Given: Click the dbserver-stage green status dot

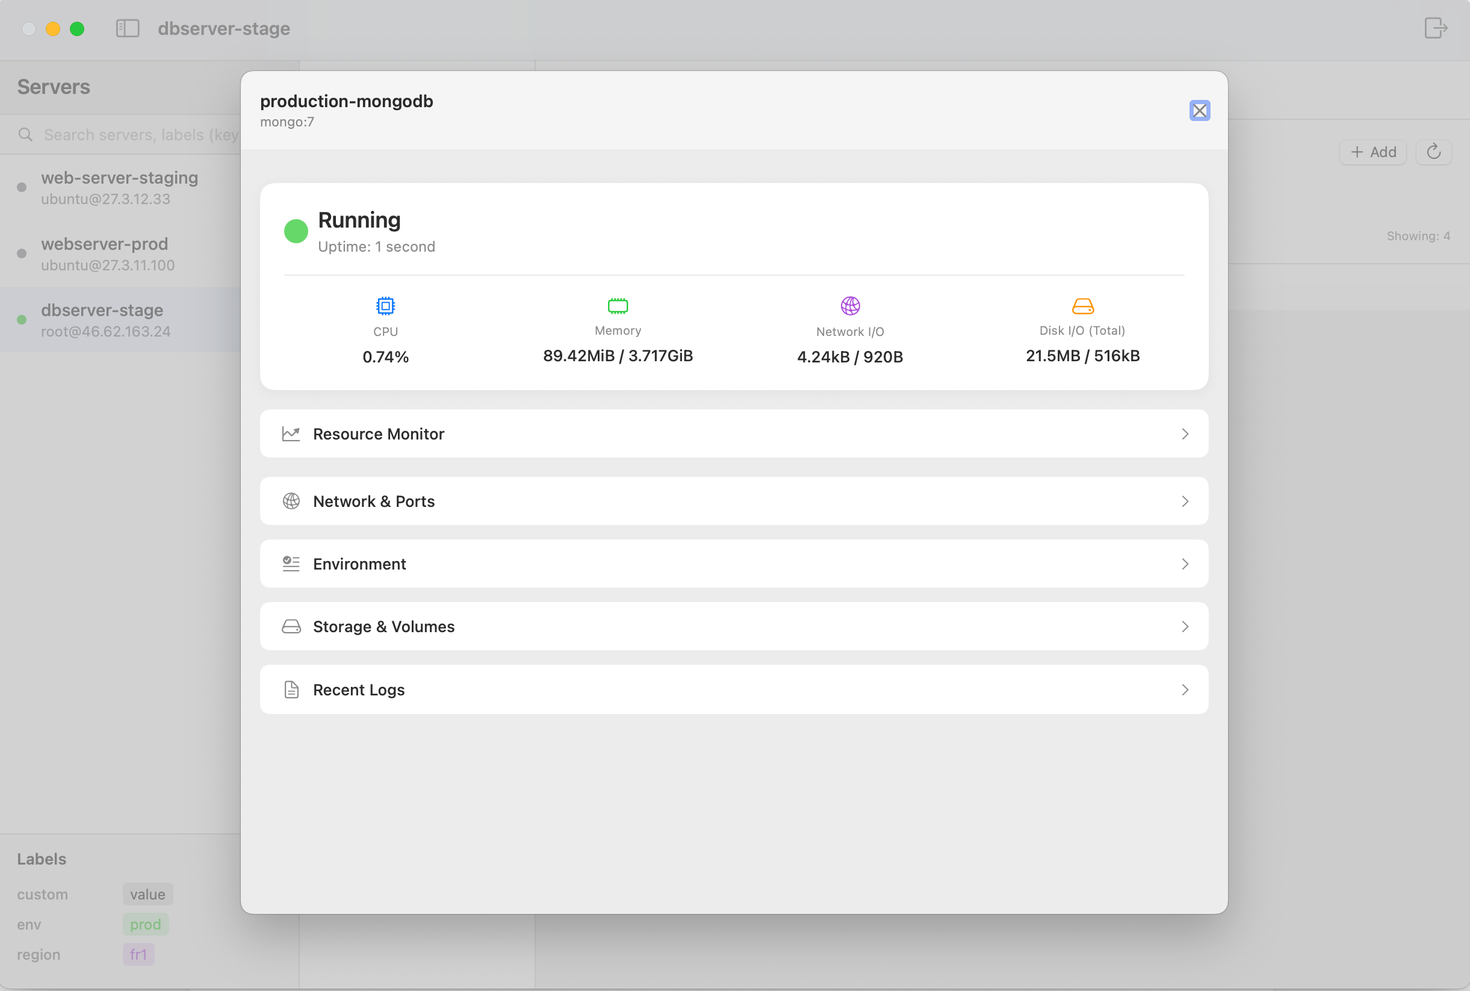Looking at the screenshot, I should pos(22,320).
